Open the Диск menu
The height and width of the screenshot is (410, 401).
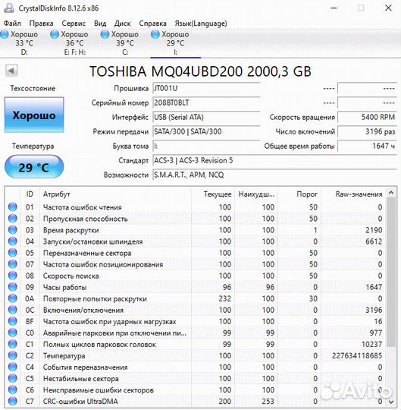pos(123,24)
